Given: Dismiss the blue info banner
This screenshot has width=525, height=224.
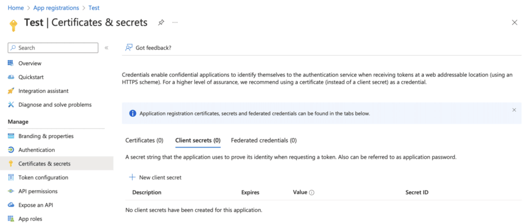Looking at the screenshot, I should [x=514, y=110].
